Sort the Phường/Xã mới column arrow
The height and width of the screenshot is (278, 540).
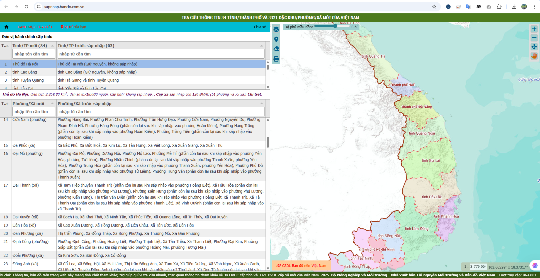52,104
